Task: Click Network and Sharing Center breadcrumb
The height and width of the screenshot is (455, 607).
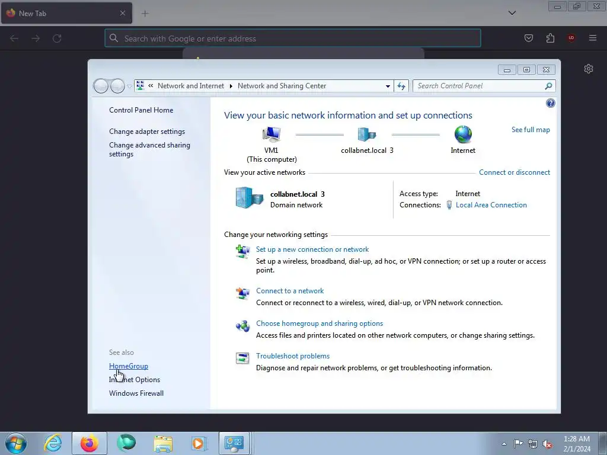Action: coord(282,86)
